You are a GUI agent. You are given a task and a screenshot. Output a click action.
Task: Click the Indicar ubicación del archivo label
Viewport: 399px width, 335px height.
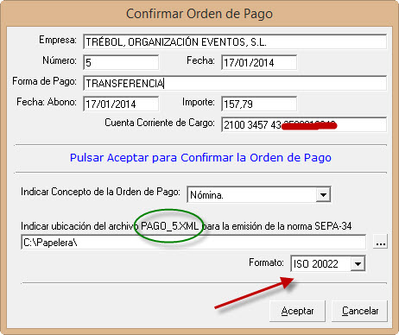[x=186, y=226]
